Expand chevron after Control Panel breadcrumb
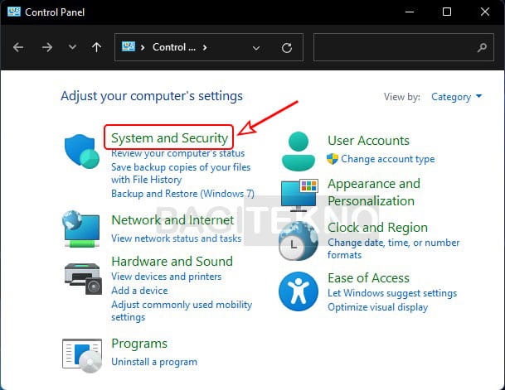Viewport: 505px width, 390px height. pos(205,47)
